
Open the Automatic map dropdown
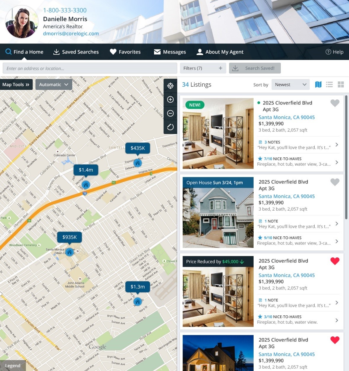(54, 85)
